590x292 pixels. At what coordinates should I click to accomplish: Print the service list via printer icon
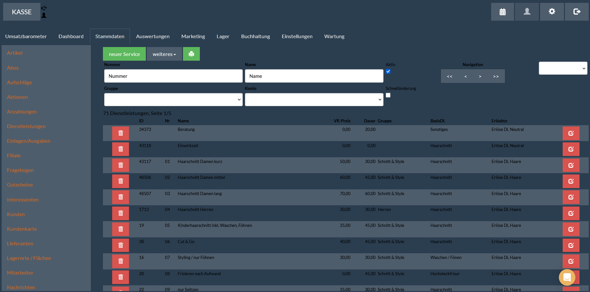pos(191,54)
